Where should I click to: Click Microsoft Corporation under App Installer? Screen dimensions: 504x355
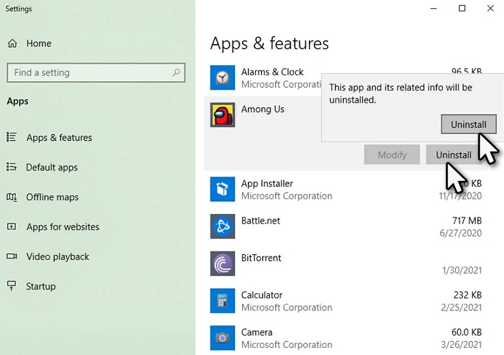pos(287,196)
